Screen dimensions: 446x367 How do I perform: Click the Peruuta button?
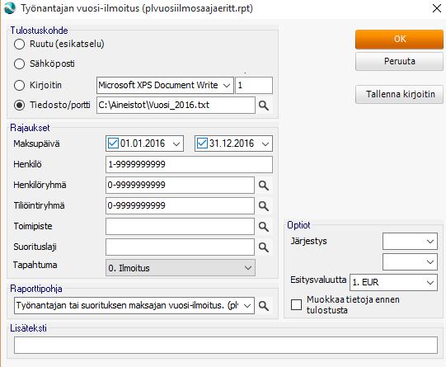point(399,61)
